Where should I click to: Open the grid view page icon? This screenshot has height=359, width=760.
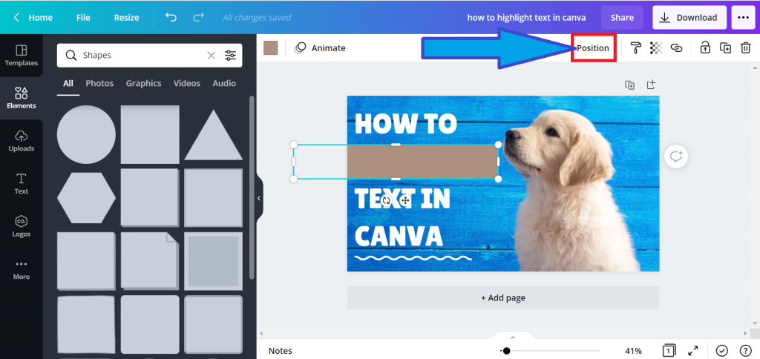coord(669,350)
